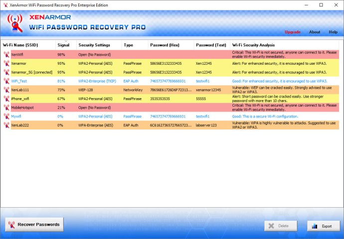Click the 73% signal value
Image resolution: width=344 pixels, height=239 pixels.
point(61,90)
